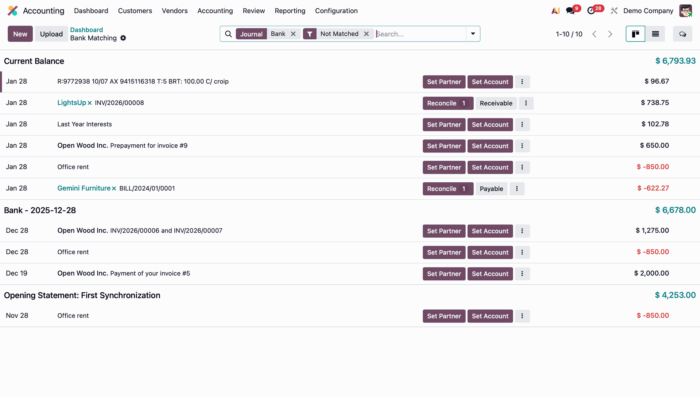Remove the Not Matched filter
This screenshot has height=398, width=700.
tap(366, 34)
